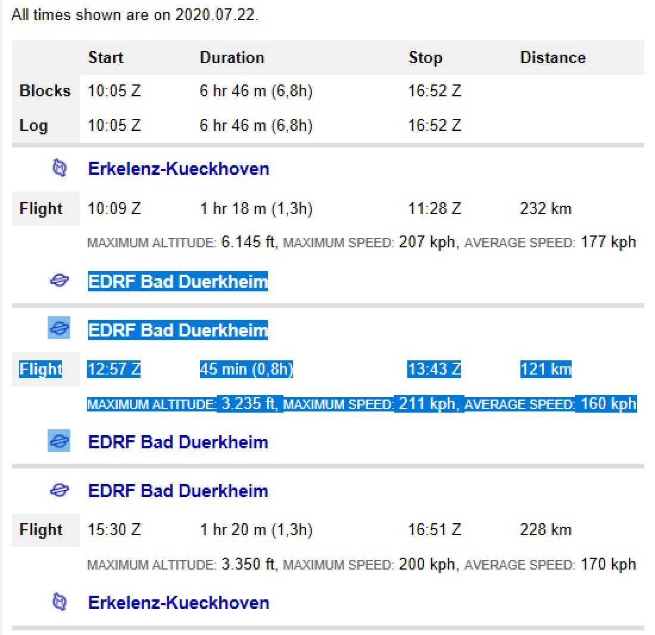The height and width of the screenshot is (635, 655).
Task: Select the 12:57 Z start time of second flight
Action: click(113, 369)
